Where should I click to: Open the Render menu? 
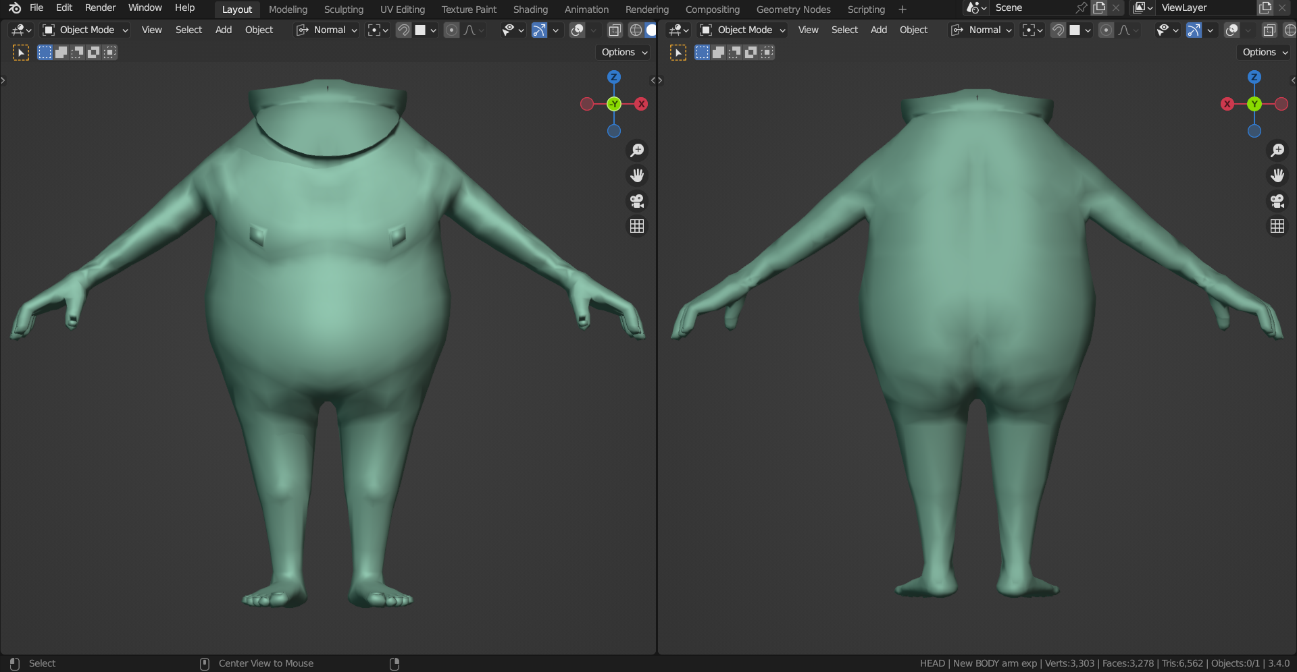click(101, 8)
